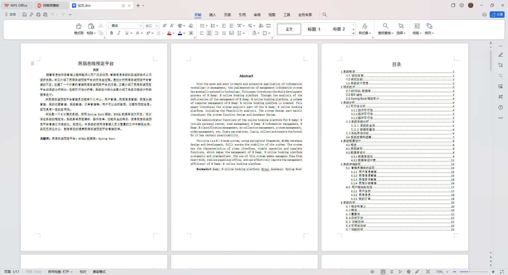Click the pen icon in right sidebar
Viewport: 508px width, 275px height.
(x=501, y=54)
